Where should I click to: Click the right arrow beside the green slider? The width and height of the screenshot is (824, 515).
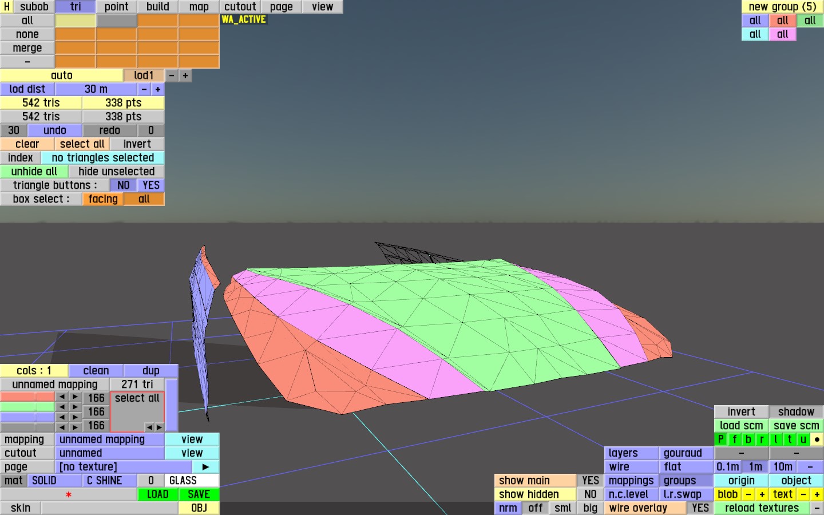76,407
